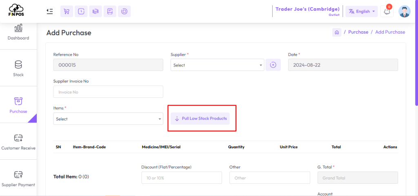Image resolution: width=418 pixels, height=196 pixels.
Task: Open the Dashboard menu item
Action: (x=18, y=38)
